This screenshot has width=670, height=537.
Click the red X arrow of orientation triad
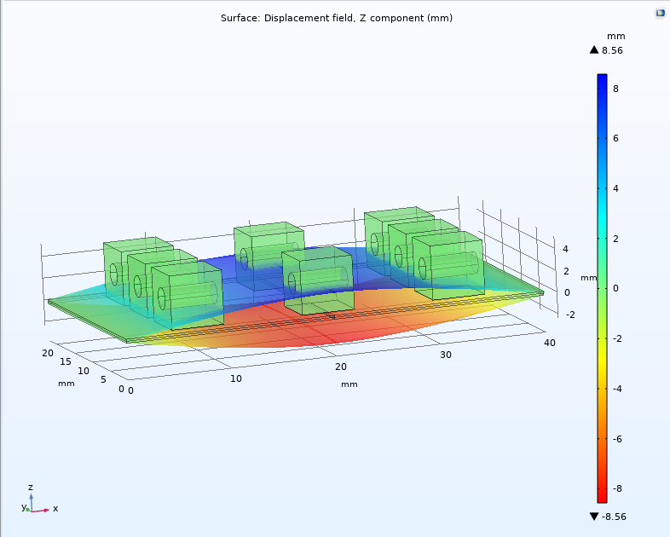(x=44, y=509)
